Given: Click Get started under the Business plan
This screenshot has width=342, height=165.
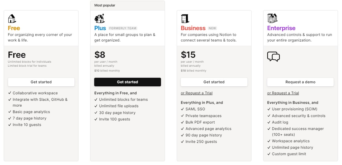Looking at the screenshot, I should 214,82.
